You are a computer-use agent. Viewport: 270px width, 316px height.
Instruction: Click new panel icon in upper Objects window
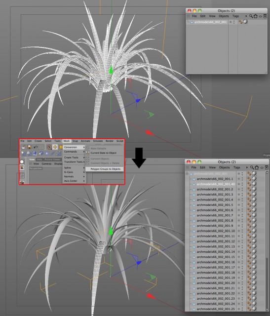[x=265, y=16]
